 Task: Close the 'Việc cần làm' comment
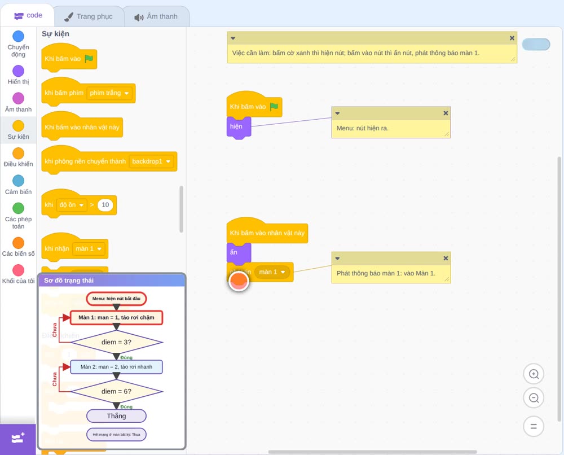point(512,38)
